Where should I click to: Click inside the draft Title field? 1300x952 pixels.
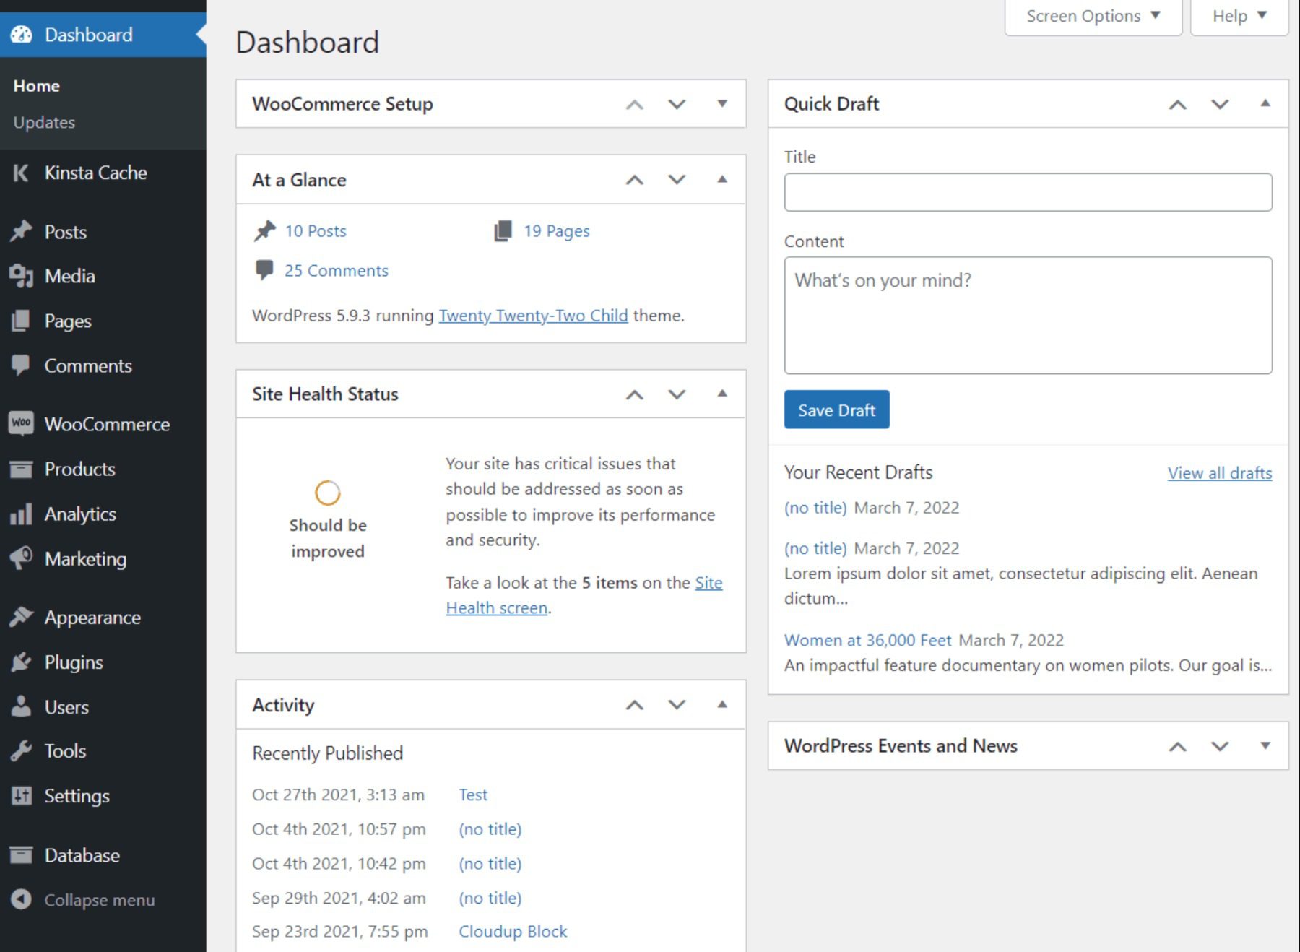click(1027, 191)
